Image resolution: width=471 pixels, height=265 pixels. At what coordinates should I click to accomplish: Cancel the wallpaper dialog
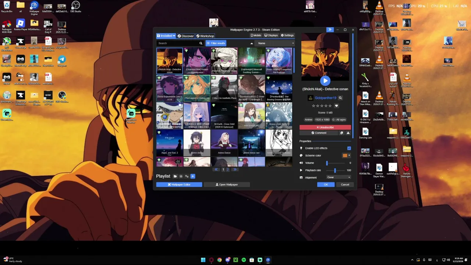pyautogui.click(x=345, y=184)
